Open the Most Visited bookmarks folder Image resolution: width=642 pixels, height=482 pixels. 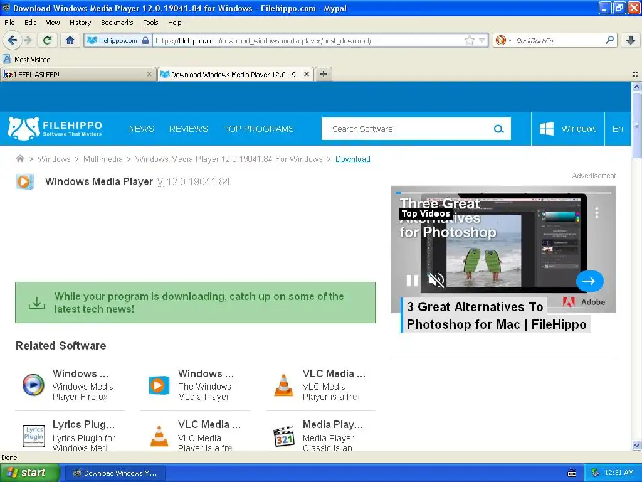pos(27,60)
